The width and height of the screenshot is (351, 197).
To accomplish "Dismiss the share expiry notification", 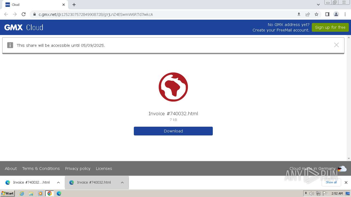I will (x=336, y=45).
